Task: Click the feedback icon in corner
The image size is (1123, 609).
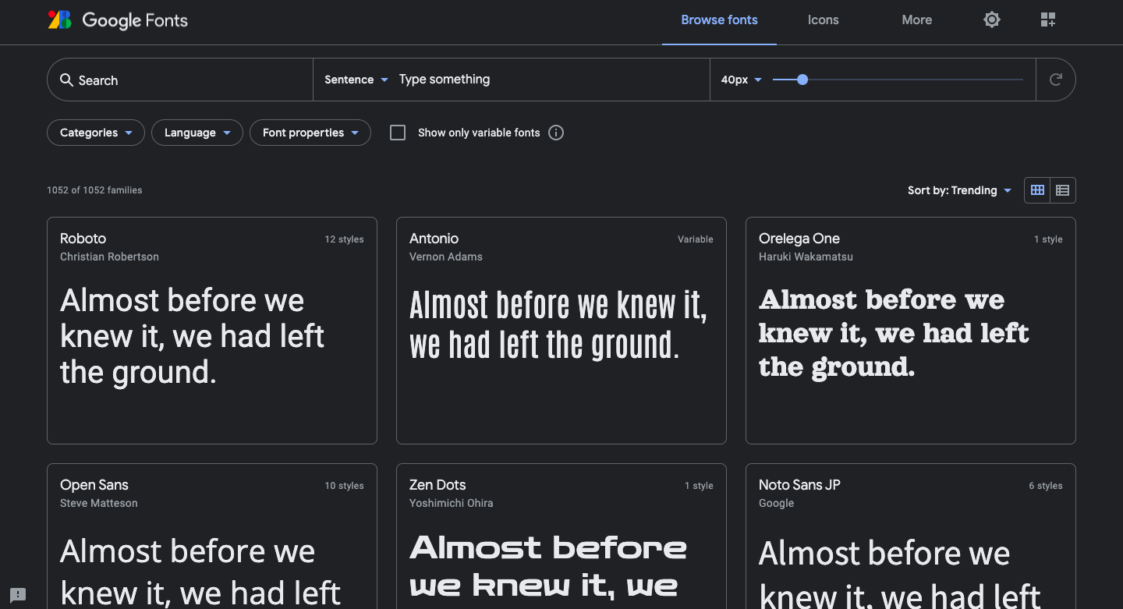Action: coord(18,594)
